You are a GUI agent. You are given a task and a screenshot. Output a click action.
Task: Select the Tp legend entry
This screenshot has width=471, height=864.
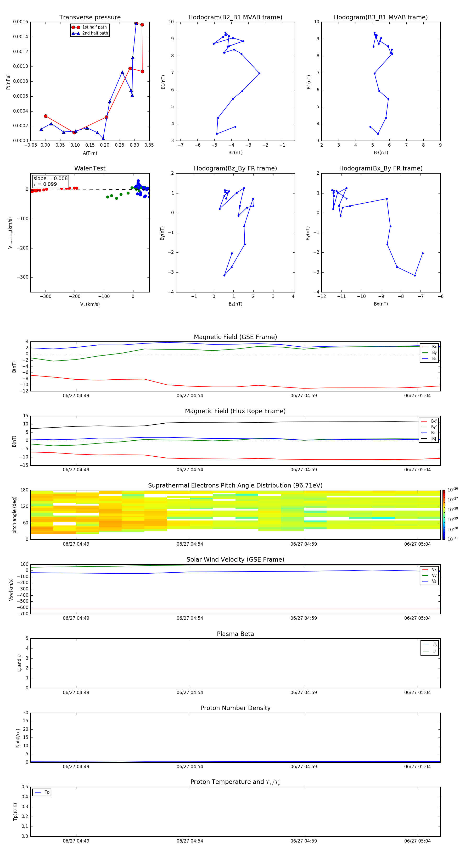(x=42, y=792)
